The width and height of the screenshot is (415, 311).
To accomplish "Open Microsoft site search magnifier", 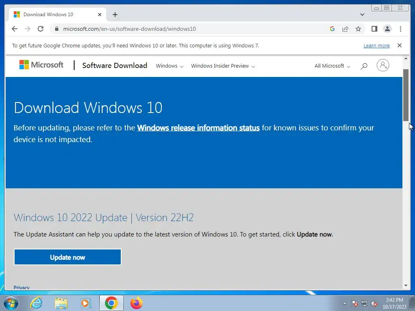I will point(364,66).
